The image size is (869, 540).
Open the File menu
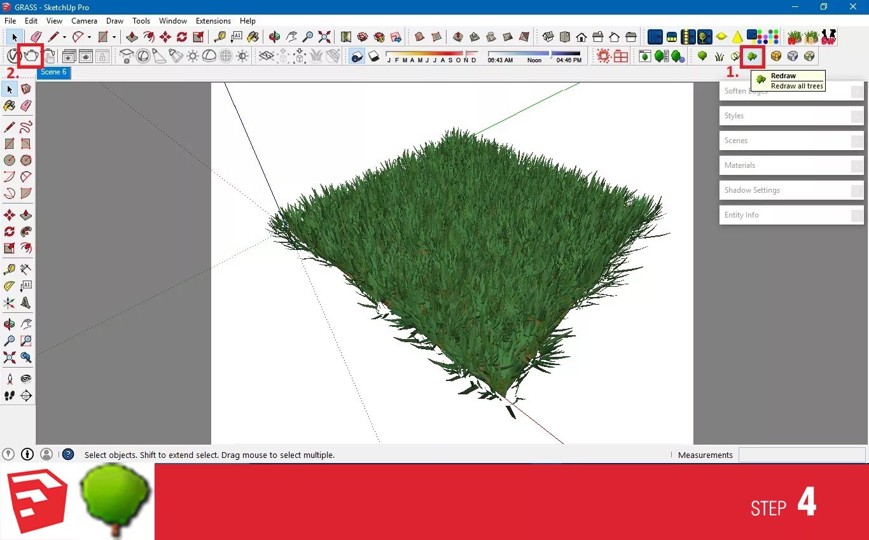[x=10, y=21]
